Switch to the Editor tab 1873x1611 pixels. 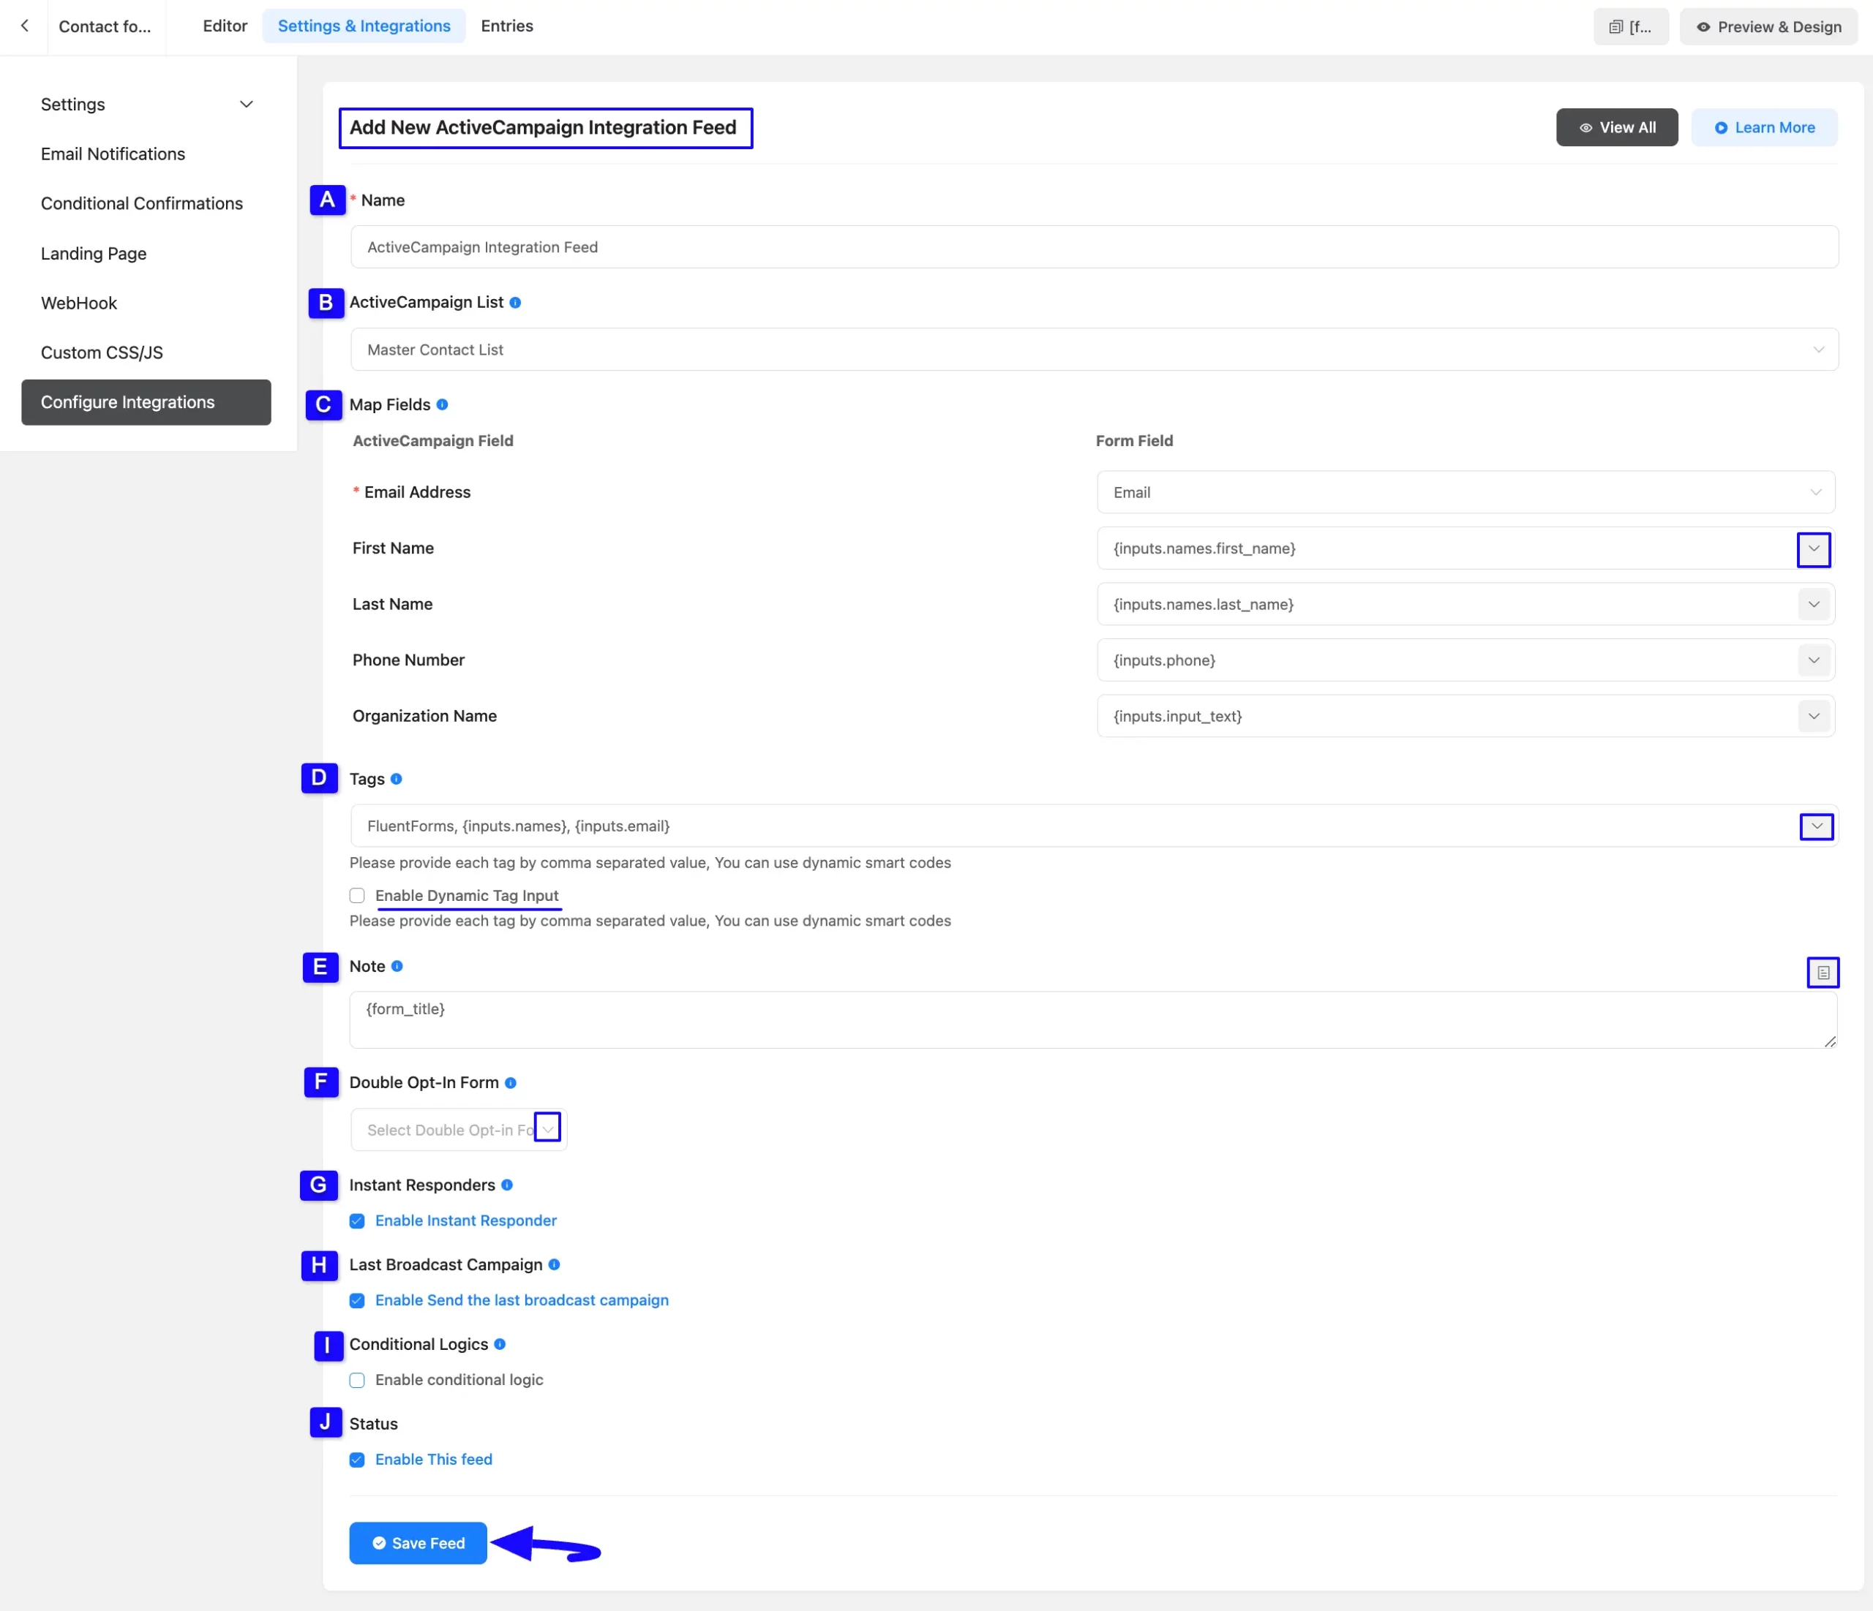(x=225, y=26)
